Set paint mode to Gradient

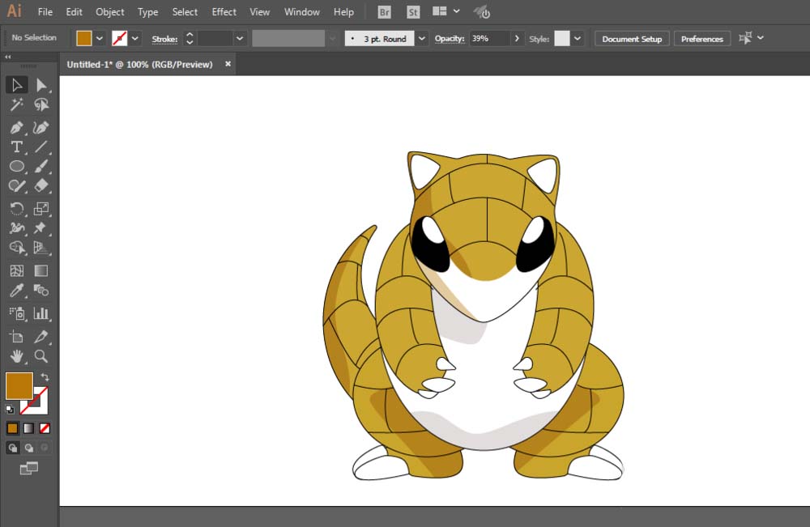click(x=28, y=428)
